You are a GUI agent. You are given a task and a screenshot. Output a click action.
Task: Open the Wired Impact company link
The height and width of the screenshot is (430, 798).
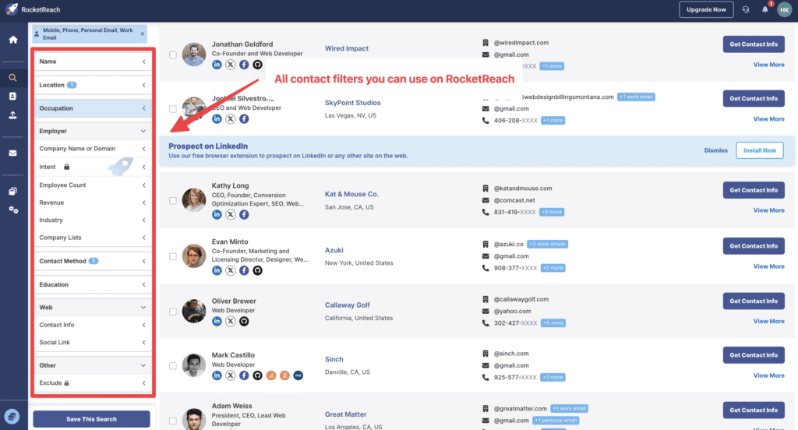click(x=347, y=48)
